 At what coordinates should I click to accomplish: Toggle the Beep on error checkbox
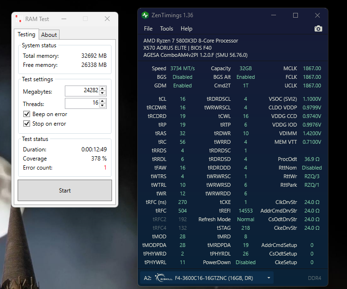pyautogui.click(x=27, y=114)
